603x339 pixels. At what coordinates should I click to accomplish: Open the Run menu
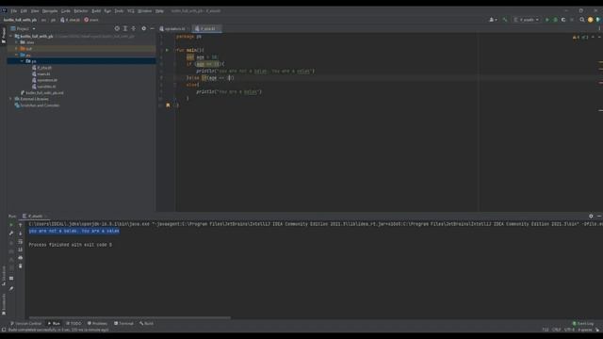click(x=107, y=11)
